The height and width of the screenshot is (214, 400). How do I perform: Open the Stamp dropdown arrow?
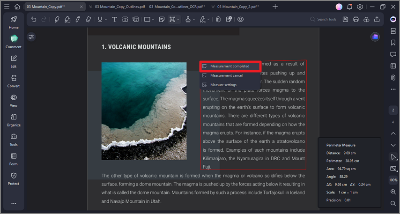(x=194, y=19)
